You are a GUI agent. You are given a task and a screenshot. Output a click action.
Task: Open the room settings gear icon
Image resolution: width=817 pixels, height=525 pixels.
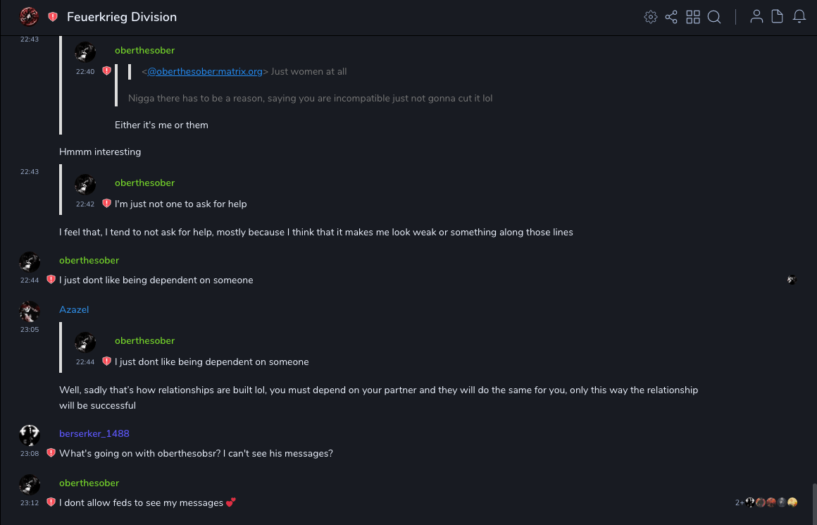point(651,17)
